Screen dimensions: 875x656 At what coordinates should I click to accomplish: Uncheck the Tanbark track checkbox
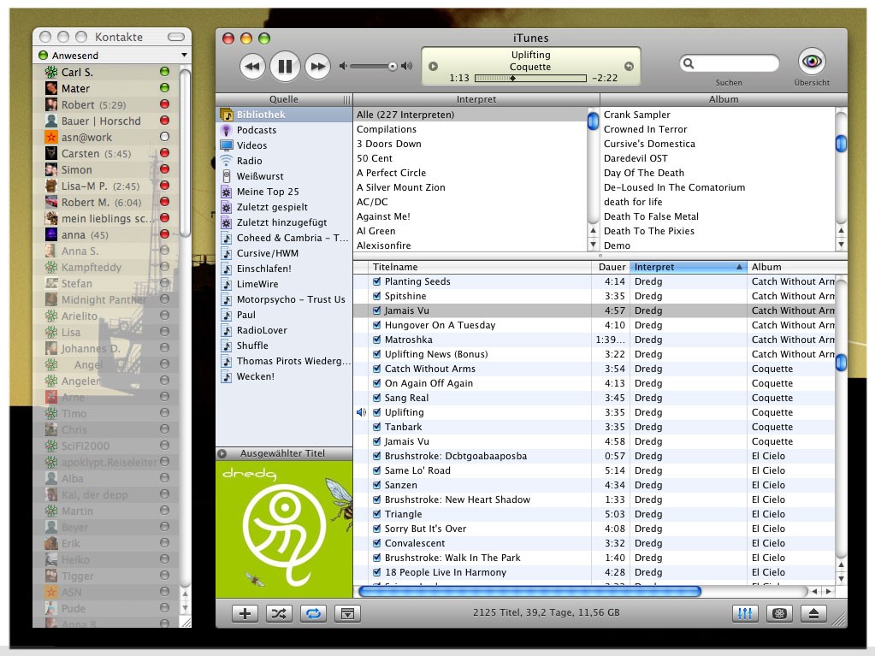pyautogui.click(x=376, y=427)
